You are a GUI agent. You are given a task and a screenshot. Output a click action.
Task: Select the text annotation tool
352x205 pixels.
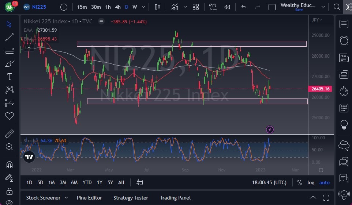coord(10,77)
